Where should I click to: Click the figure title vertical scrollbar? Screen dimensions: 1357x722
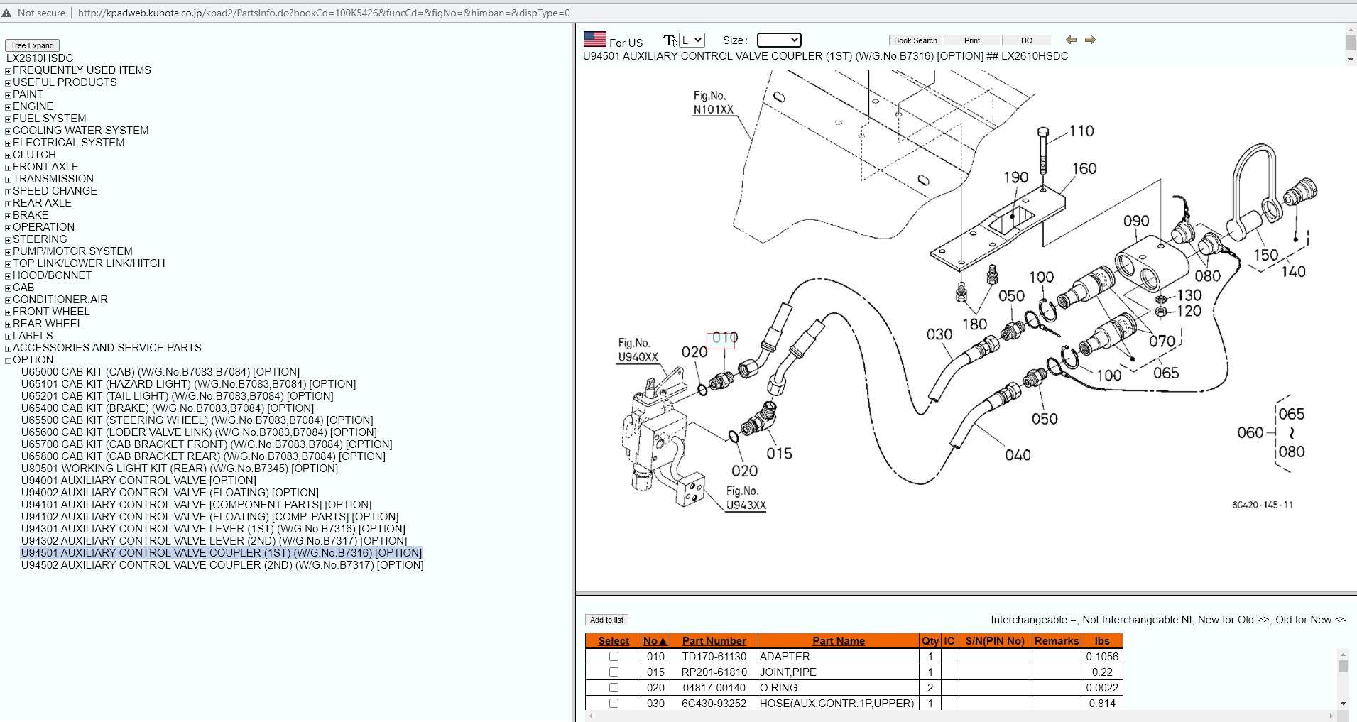click(1351, 45)
